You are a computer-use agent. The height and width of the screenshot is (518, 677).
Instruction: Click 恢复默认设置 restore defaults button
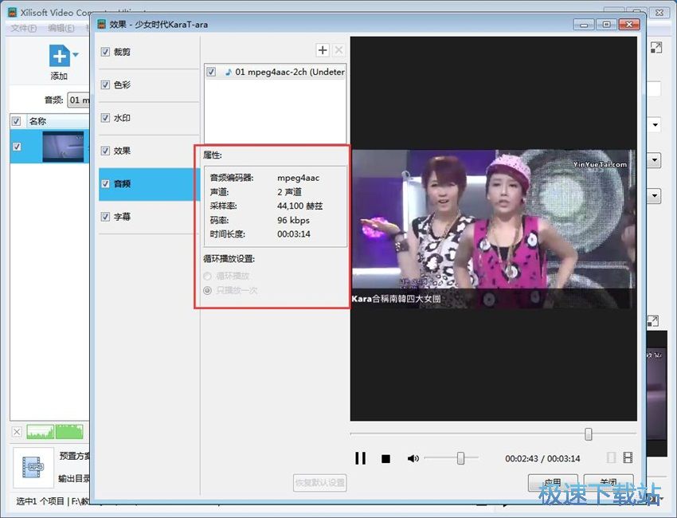click(x=320, y=482)
